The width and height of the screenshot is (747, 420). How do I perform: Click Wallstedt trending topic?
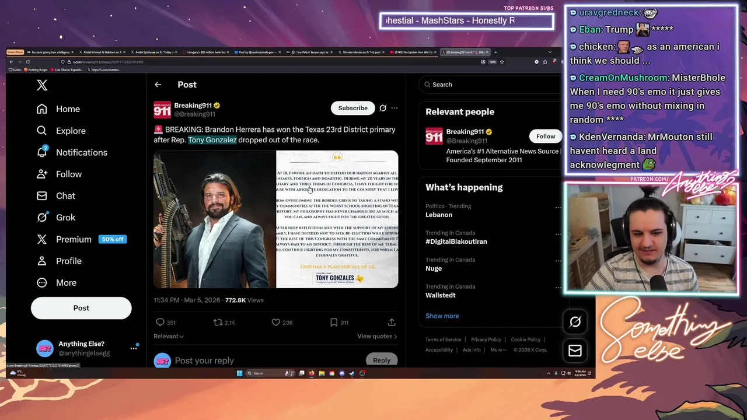(x=440, y=295)
